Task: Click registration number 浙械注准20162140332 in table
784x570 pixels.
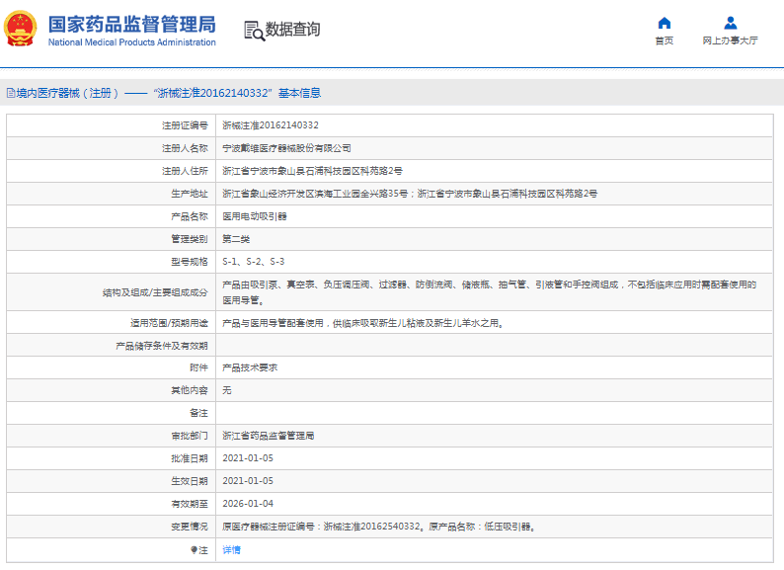Action: 270,125
